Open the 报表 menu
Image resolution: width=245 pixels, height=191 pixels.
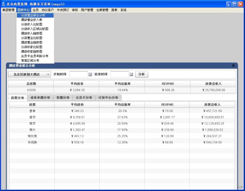click(x=114, y=10)
